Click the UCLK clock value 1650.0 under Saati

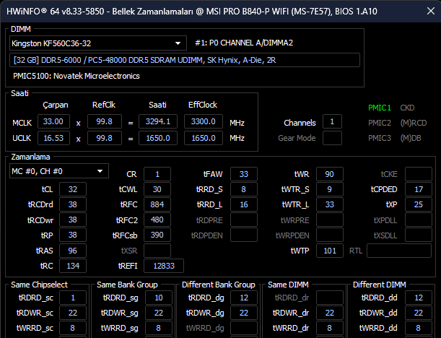coord(158,138)
